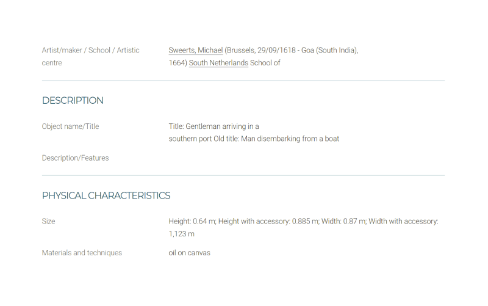Select the Man disembarking from a boat text
The image size is (488, 306).
click(x=290, y=139)
